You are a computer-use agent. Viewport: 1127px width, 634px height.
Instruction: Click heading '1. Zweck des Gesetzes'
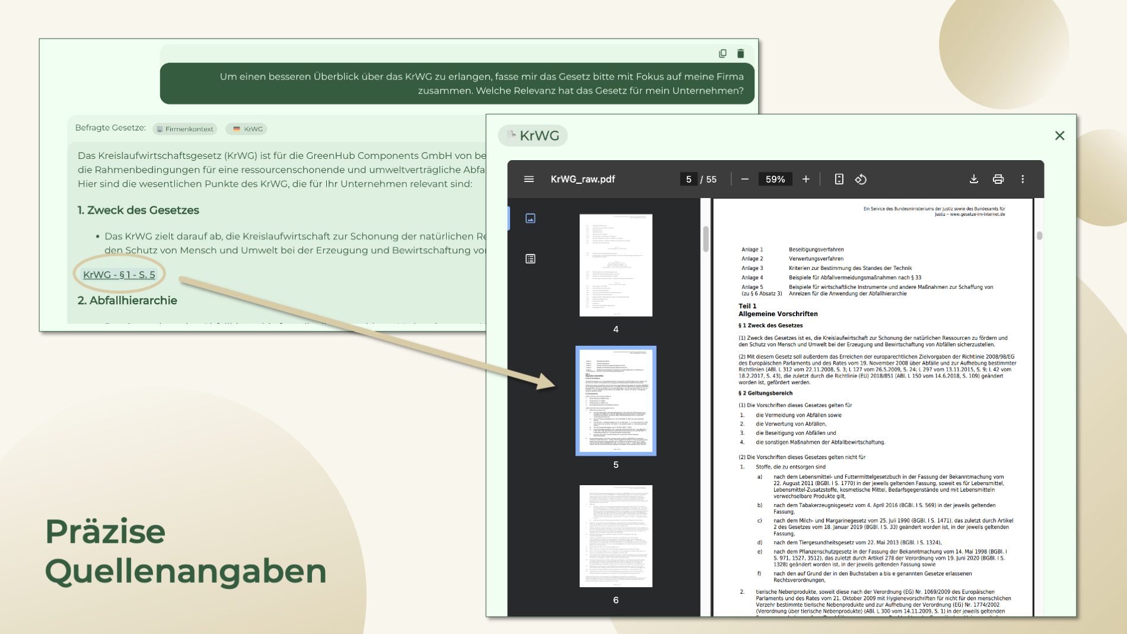138,210
